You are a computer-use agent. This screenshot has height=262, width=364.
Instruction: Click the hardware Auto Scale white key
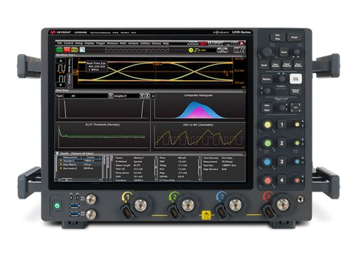[x=296, y=79]
